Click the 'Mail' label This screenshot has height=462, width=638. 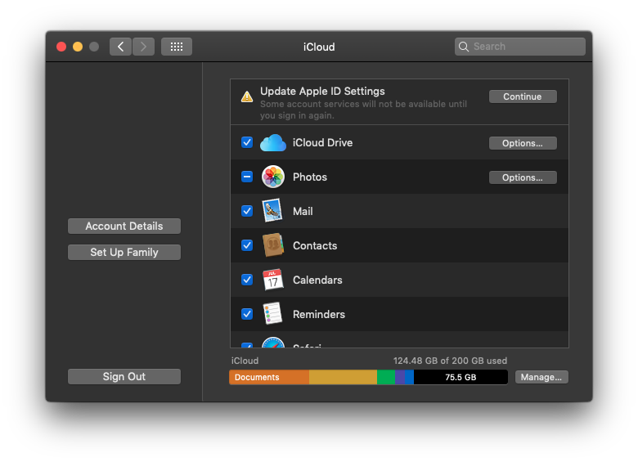tap(303, 211)
